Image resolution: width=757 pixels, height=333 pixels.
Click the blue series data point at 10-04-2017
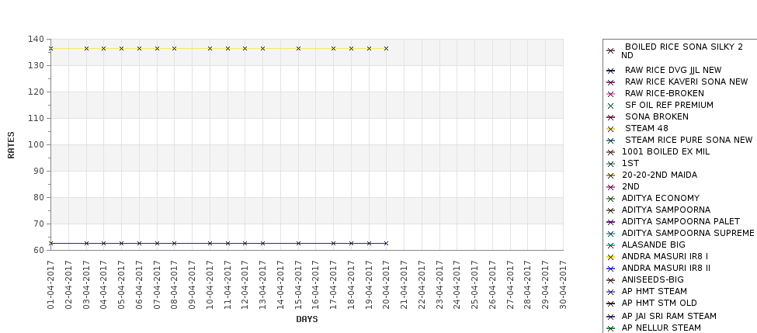pos(210,243)
